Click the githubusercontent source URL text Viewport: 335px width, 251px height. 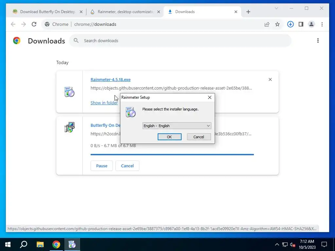coord(171,88)
